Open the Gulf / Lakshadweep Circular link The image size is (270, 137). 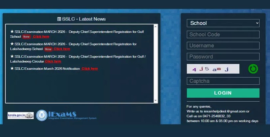(x=53, y=61)
